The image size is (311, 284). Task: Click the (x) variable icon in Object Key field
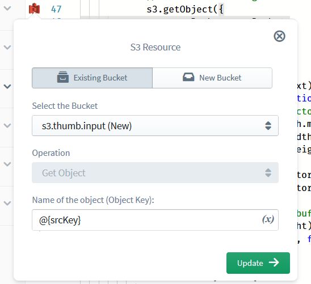pos(268,219)
